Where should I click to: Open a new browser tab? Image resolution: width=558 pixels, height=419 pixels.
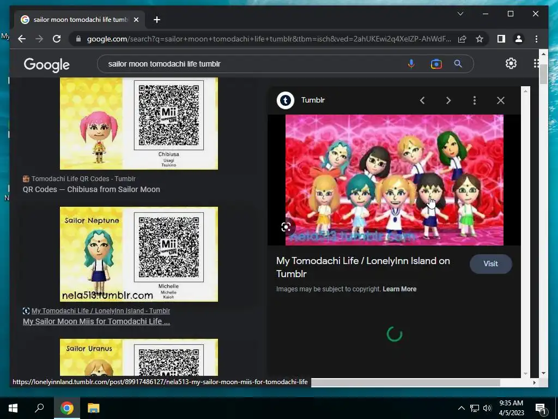coord(157,20)
